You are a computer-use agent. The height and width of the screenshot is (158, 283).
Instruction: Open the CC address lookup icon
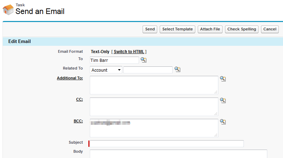(223, 101)
